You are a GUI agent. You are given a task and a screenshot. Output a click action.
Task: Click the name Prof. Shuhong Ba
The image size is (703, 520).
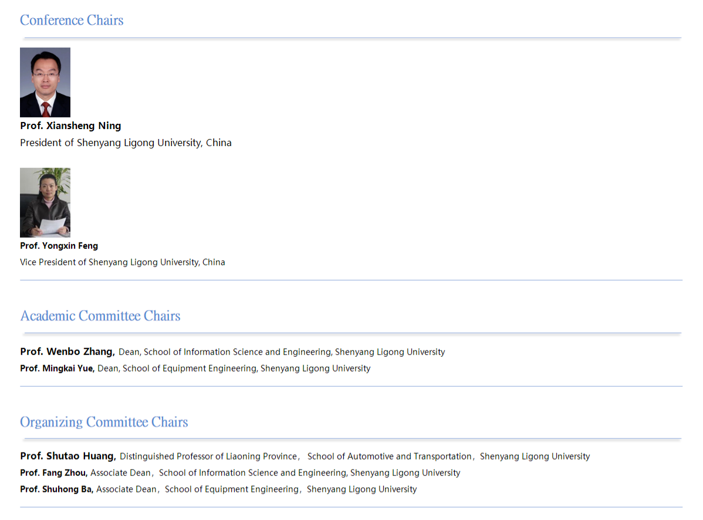click(x=57, y=489)
